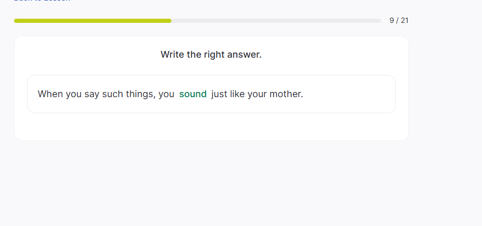Select the green answer word 'sound'
This screenshot has height=226, width=482.
pos(193,94)
